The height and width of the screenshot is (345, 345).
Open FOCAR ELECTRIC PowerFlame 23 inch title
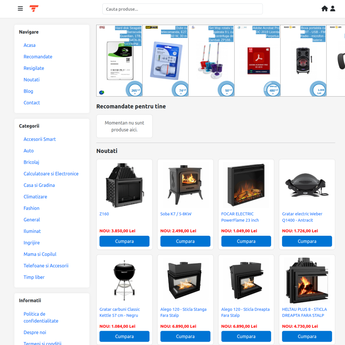click(240, 217)
